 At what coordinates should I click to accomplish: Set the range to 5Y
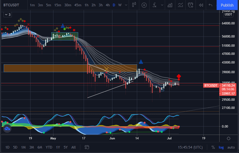coord(66,147)
